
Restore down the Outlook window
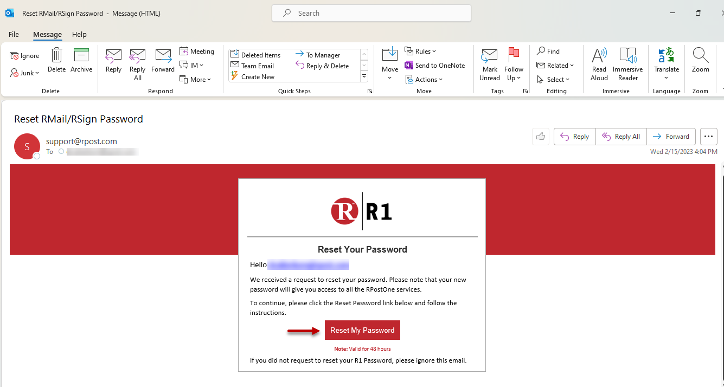tap(699, 13)
